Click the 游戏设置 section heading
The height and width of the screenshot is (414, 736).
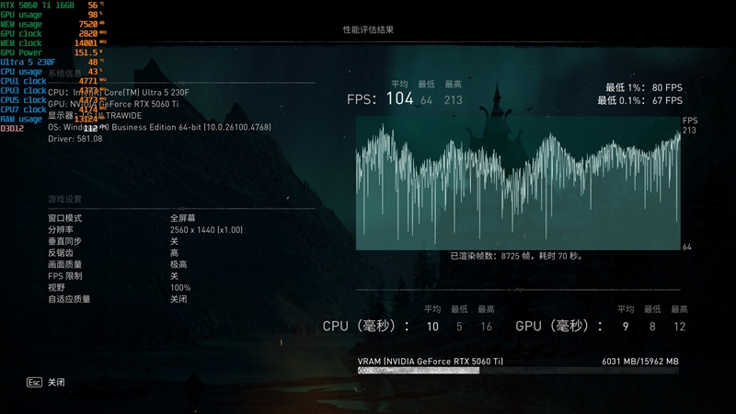coord(64,199)
